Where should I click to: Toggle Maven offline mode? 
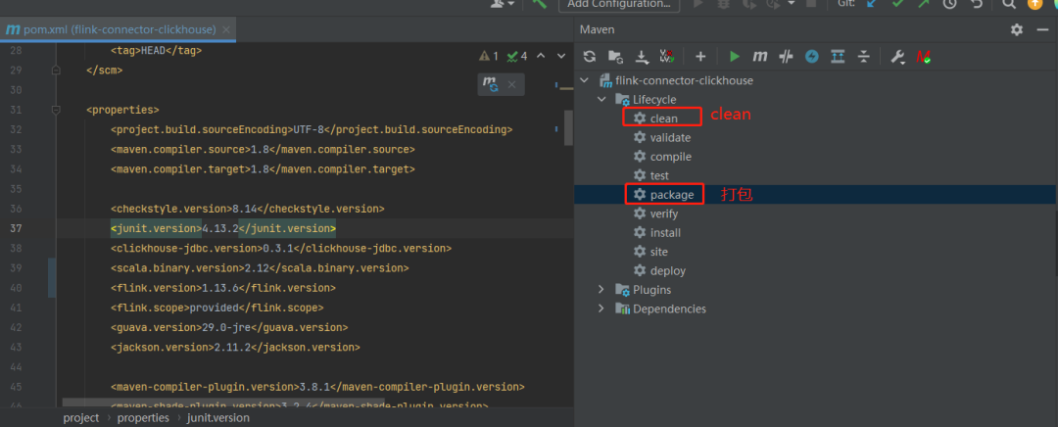pyautogui.click(x=786, y=57)
